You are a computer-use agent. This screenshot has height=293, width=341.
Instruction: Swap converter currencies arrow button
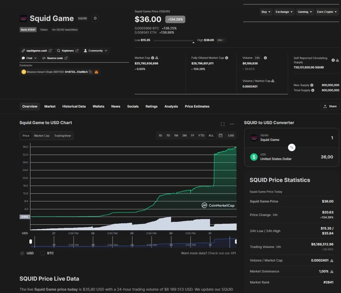tap(292, 147)
